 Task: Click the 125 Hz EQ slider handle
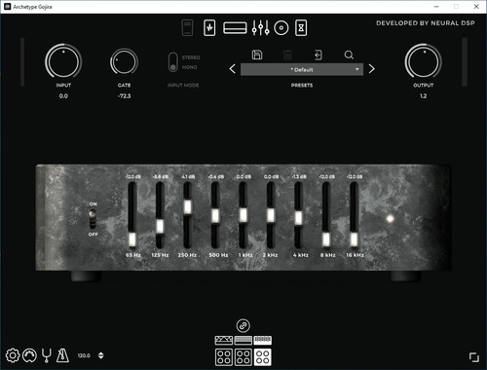tap(160, 226)
